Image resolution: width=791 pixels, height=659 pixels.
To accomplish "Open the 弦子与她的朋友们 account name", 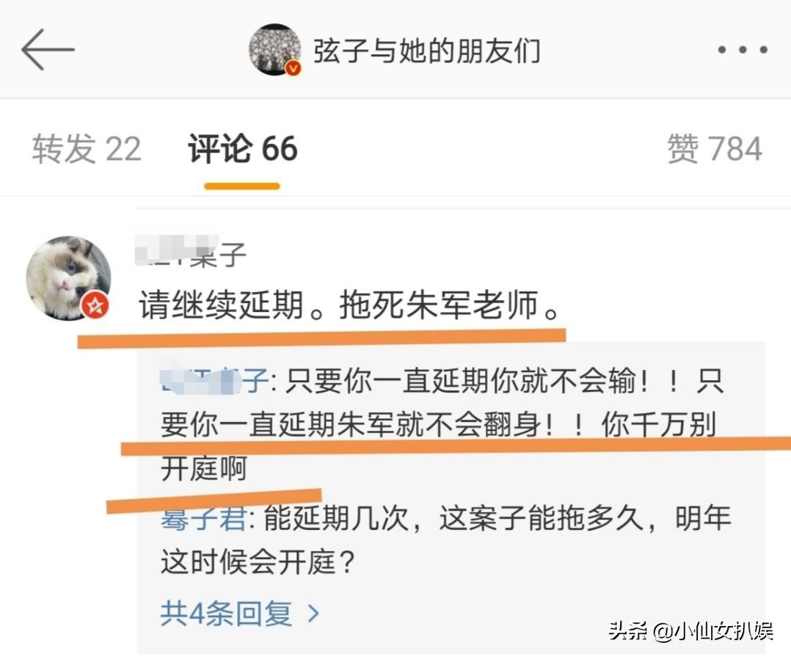I will 427,51.
